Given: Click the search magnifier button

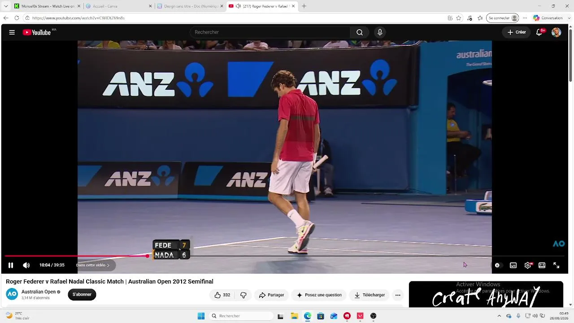Looking at the screenshot, I should click(x=360, y=32).
